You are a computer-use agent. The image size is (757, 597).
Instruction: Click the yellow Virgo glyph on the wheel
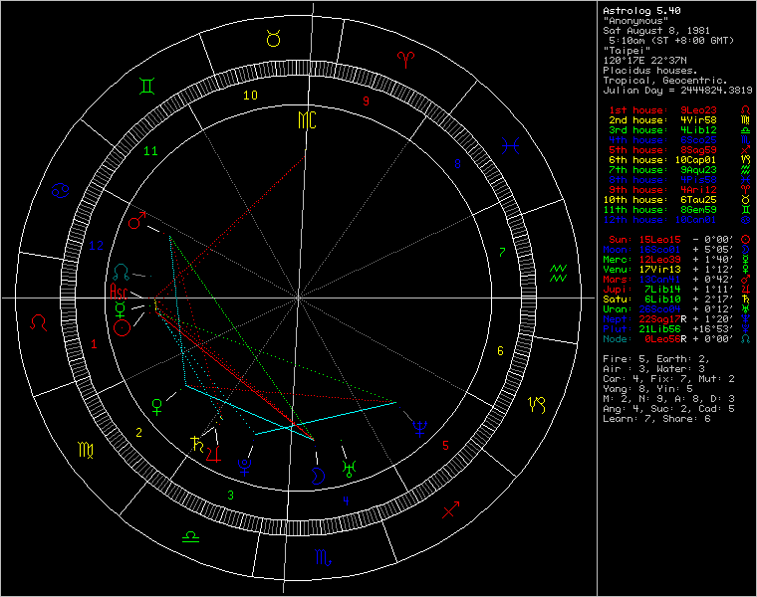[x=87, y=450]
